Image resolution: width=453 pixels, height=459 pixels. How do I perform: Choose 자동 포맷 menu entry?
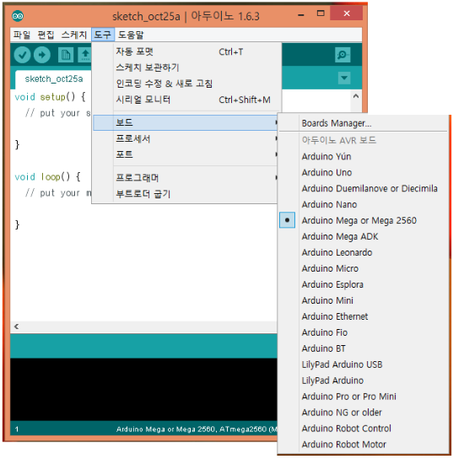[186, 51]
